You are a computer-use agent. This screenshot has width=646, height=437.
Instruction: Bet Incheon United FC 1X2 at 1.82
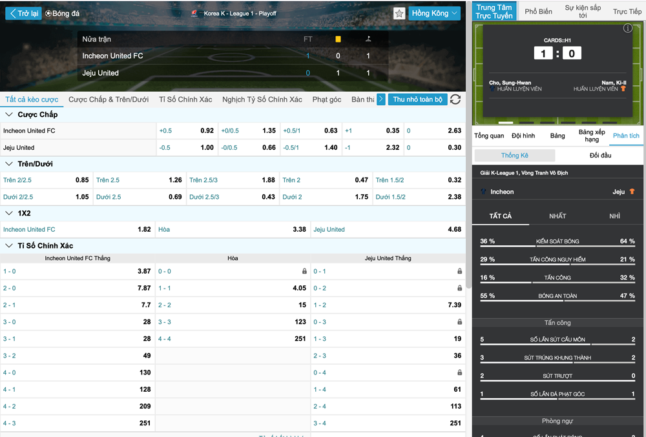(x=78, y=230)
